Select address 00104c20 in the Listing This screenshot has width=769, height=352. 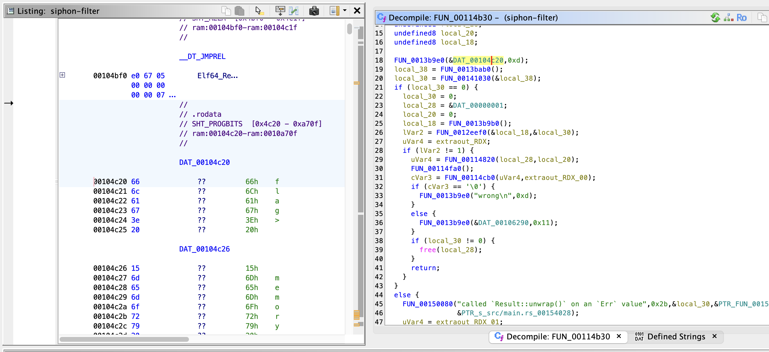pos(110,182)
